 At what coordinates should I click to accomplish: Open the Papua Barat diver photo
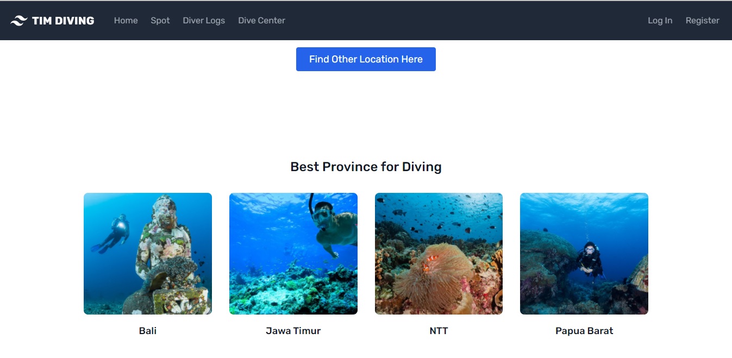[584, 254]
